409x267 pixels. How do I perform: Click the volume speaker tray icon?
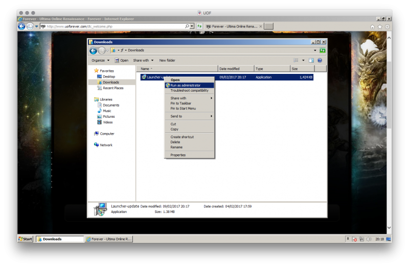[x=369, y=239]
